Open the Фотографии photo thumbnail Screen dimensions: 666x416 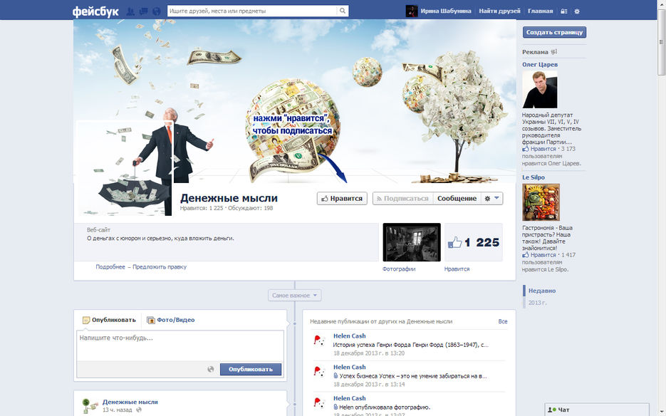[412, 242]
